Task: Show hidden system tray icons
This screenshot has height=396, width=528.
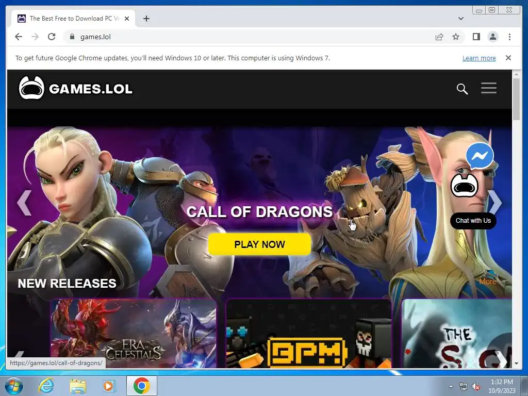Action: point(451,387)
